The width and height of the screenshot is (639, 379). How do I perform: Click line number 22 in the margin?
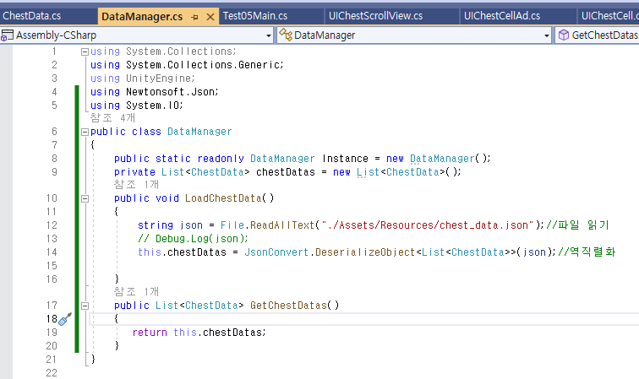tap(52, 373)
